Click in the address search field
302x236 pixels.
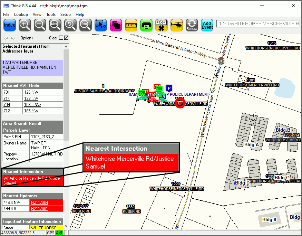(x=257, y=24)
